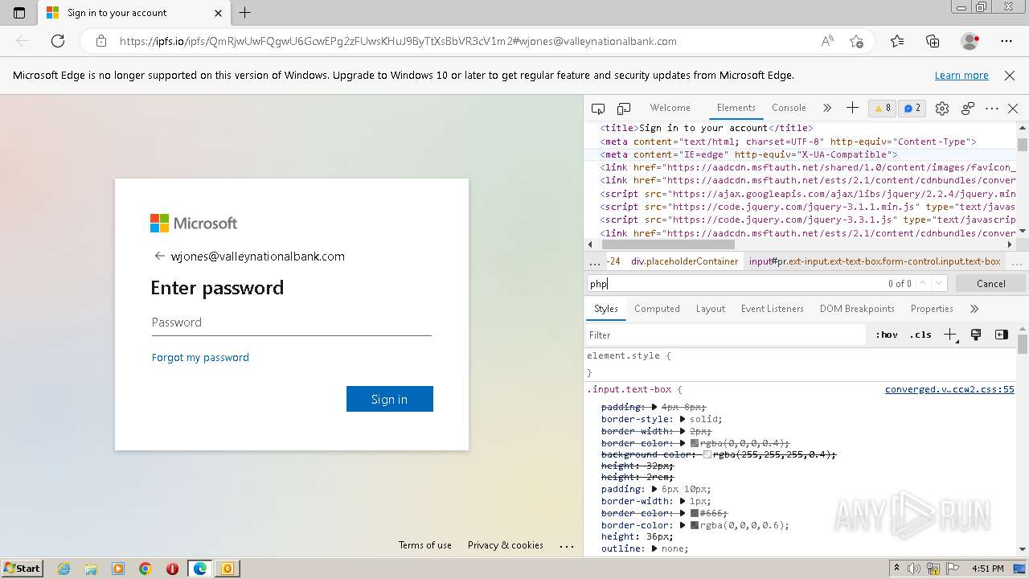Select the Styles tab
Screen dimensions: 1029x579
click(605, 309)
